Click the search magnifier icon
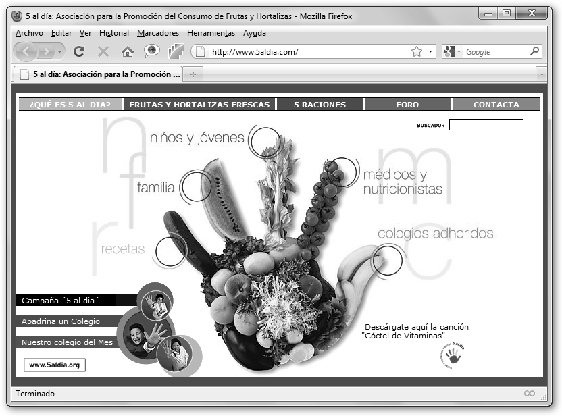562x416 pixels. (534, 51)
